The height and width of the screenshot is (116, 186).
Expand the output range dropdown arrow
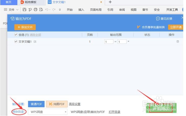pyautogui.click(x=128, y=41)
